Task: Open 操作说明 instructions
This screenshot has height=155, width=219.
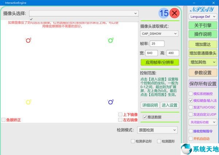Action: coord(203,34)
